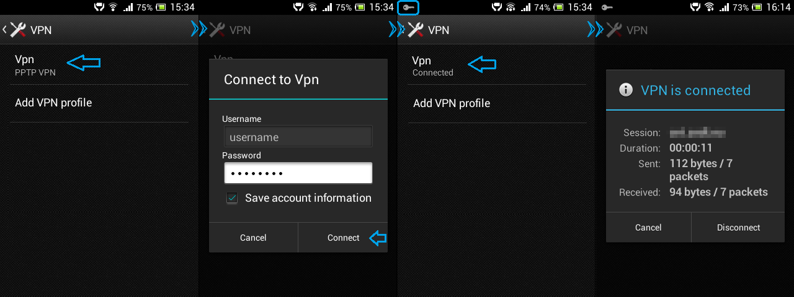Image resolution: width=794 pixels, height=297 pixels.
Task: Select Add VPN profile below Connected entry
Action: tap(497, 103)
